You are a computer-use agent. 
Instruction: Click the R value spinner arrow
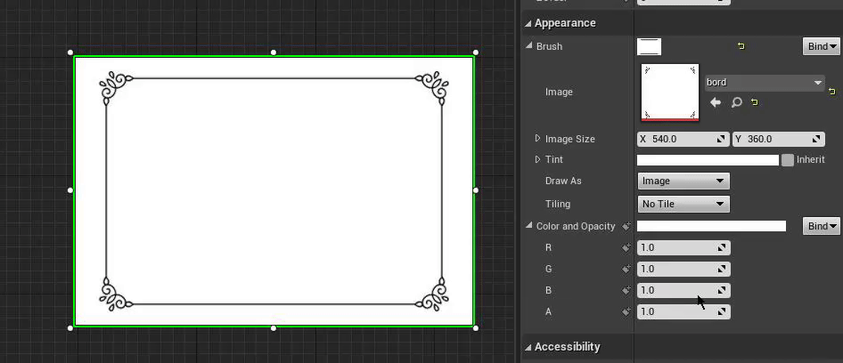pyautogui.click(x=722, y=247)
